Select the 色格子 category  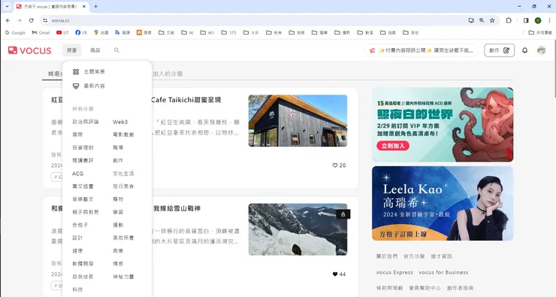click(80, 225)
